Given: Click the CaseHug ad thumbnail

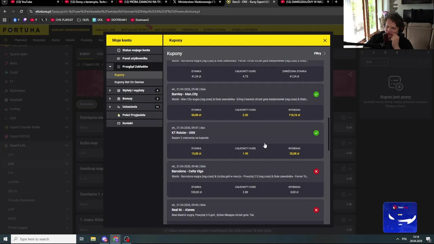Looking at the screenshot, I should coord(400,218).
